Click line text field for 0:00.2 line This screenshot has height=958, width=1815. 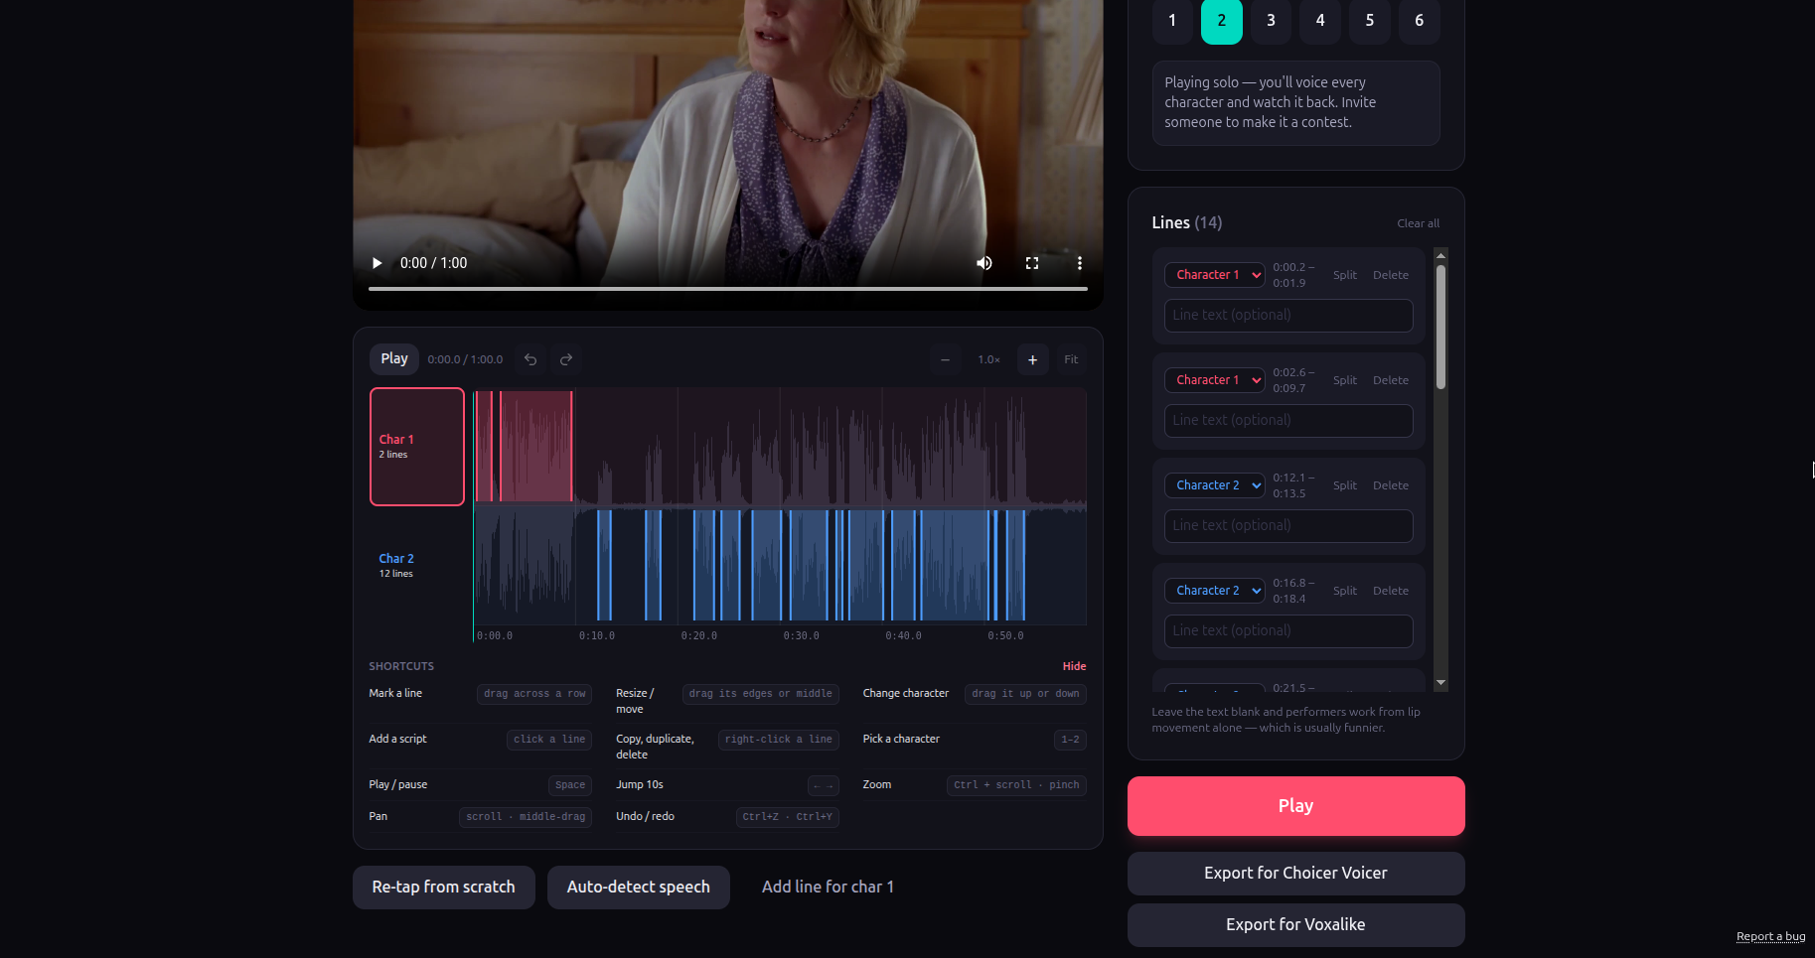click(x=1288, y=316)
